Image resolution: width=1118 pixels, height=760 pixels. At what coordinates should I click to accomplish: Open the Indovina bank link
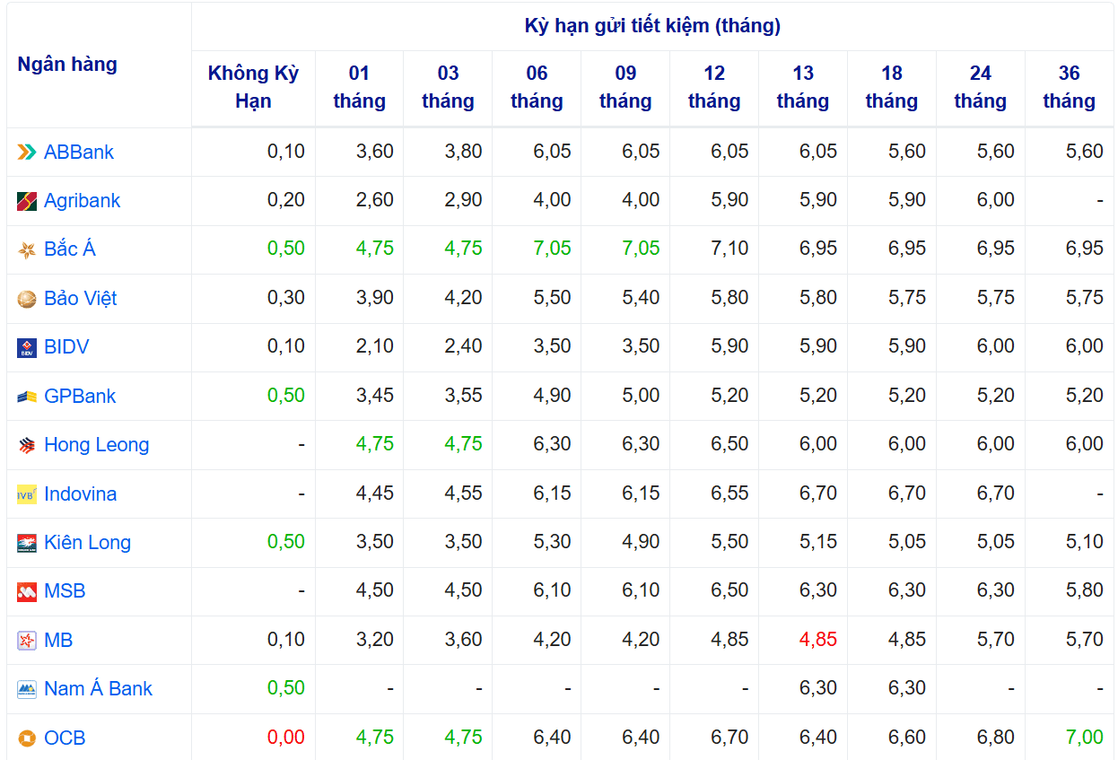point(80,494)
